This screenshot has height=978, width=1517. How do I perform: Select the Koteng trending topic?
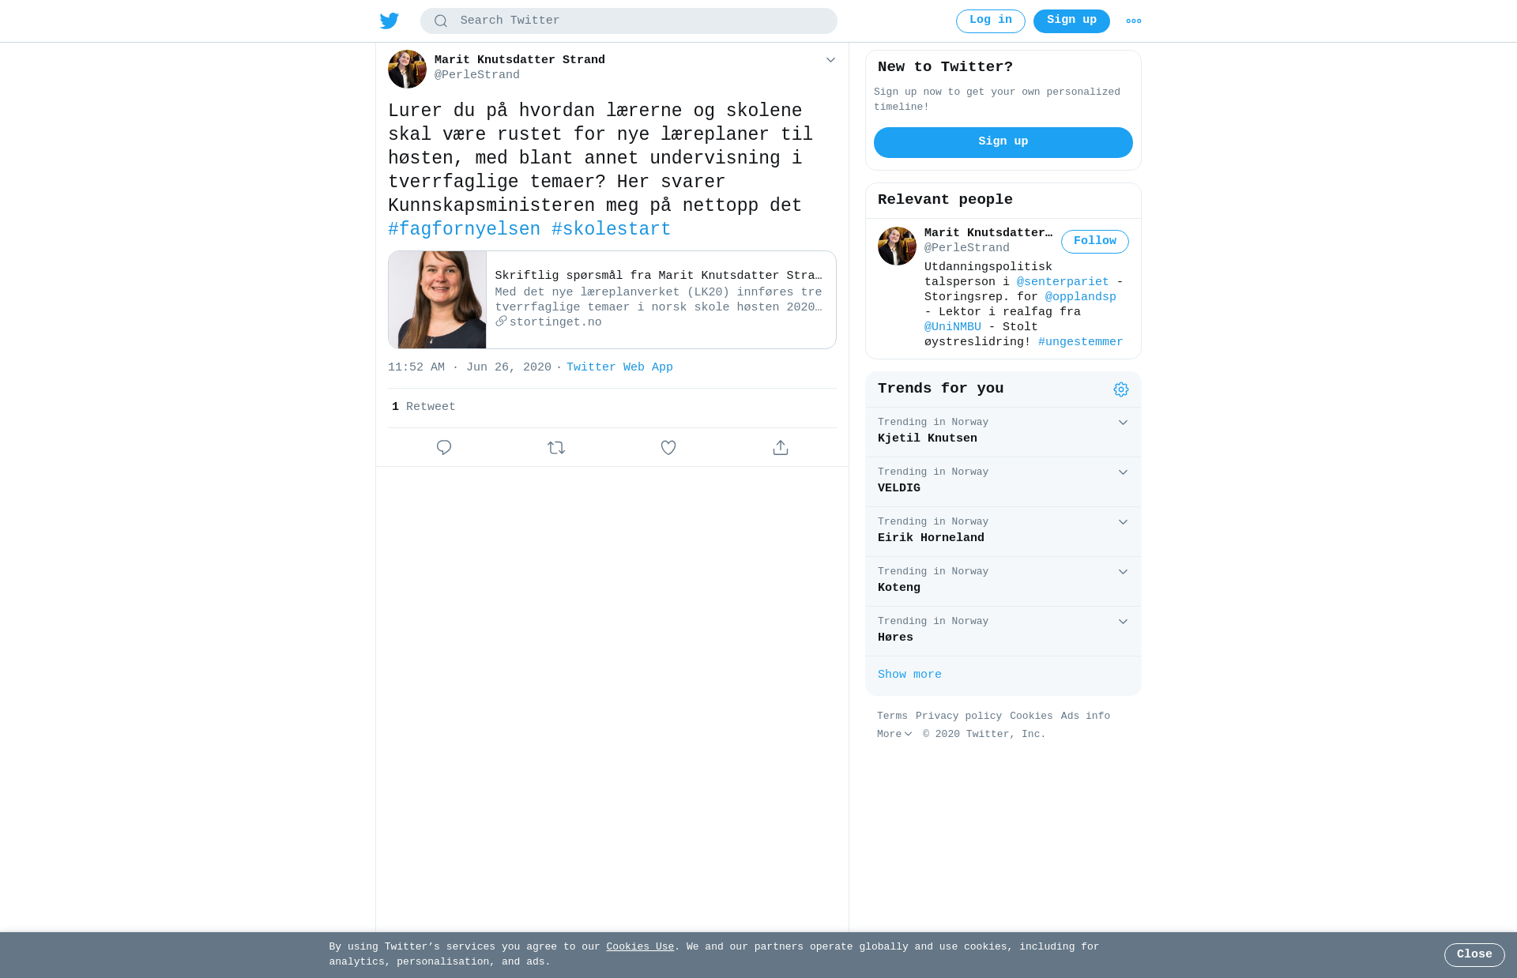[x=1003, y=581]
